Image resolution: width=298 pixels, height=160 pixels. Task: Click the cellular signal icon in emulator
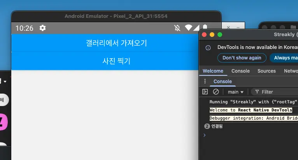click(196, 28)
